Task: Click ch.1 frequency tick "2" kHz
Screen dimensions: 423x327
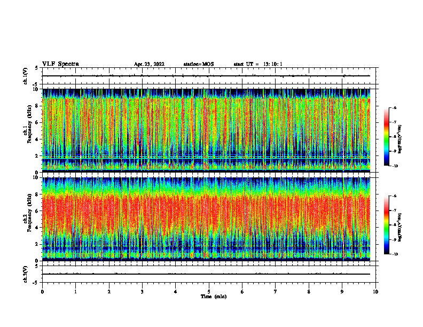Action: [x=38, y=156]
